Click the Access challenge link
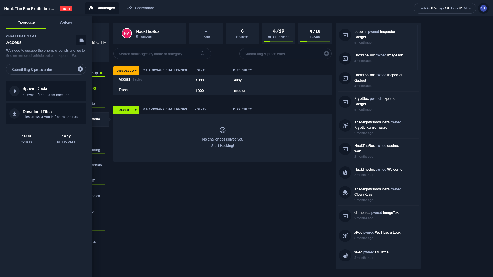This screenshot has width=493, height=277. click(125, 79)
